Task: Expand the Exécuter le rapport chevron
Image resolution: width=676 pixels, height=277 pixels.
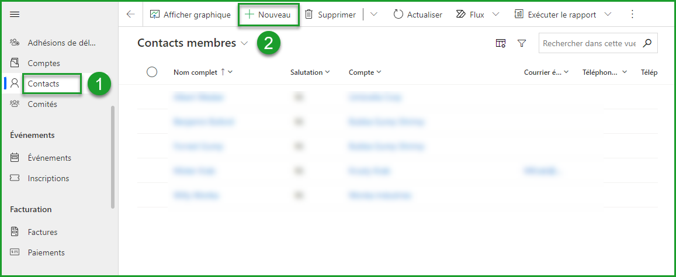Action: (608, 15)
